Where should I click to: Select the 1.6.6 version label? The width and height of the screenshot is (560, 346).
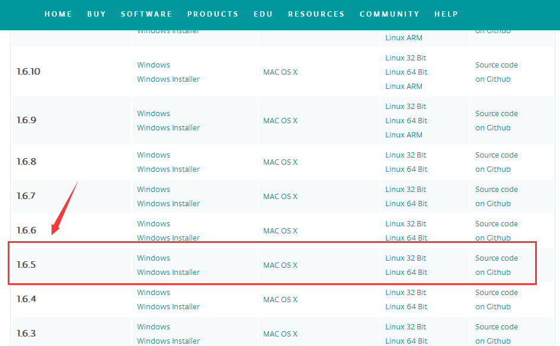pos(27,230)
